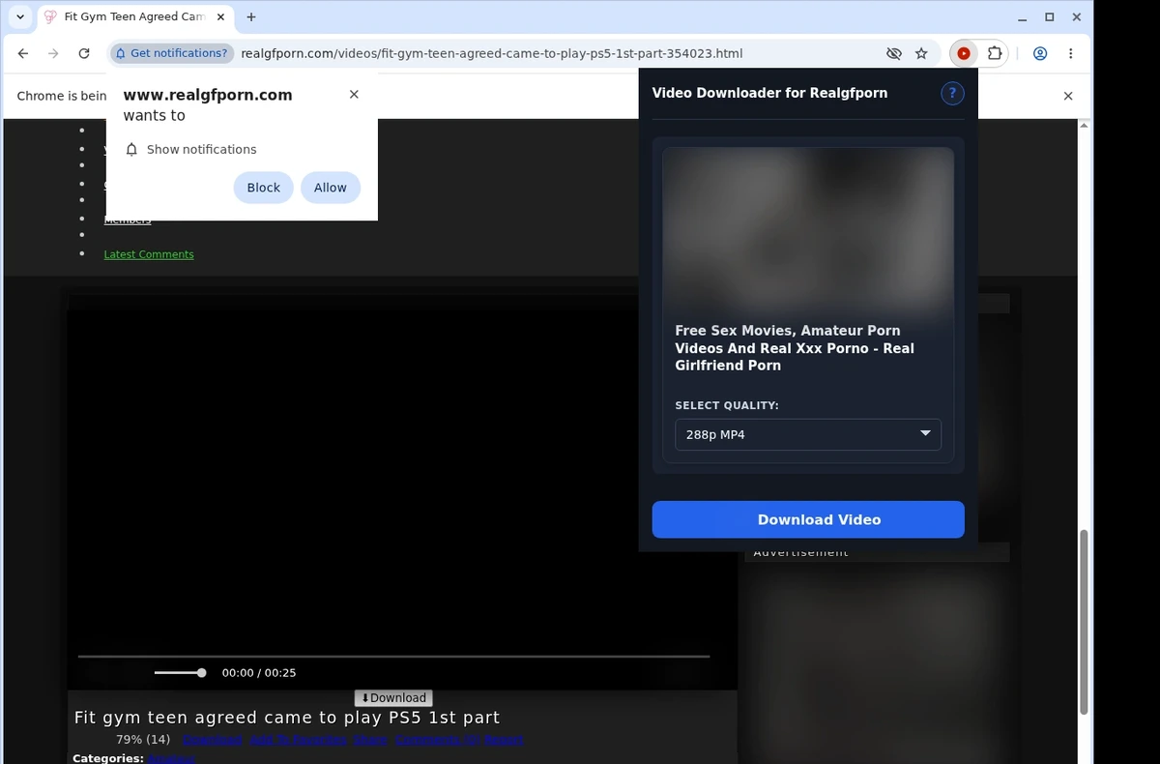Open the Report link
The image size is (1160, 764).
coord(504,740)
